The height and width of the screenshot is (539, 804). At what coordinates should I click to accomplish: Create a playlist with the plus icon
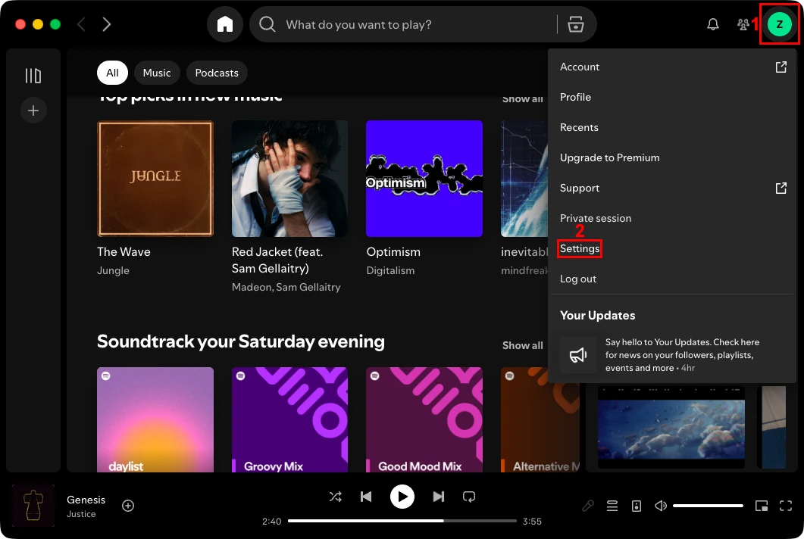tap(33, 111)
